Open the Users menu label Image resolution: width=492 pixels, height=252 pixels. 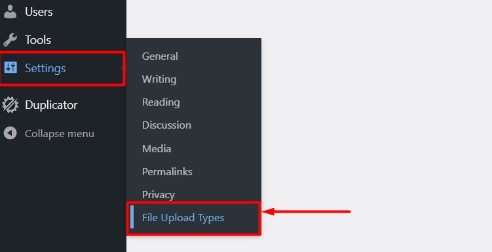[39, 12]
